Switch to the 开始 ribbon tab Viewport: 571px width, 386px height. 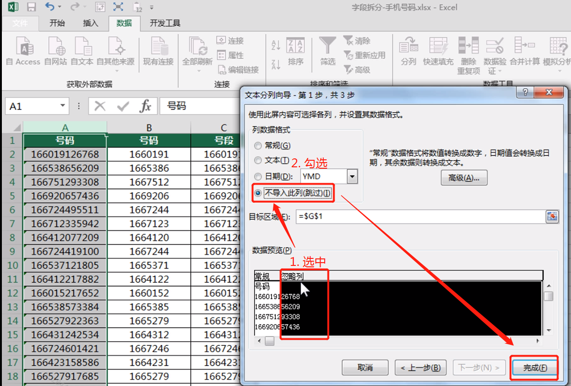pyautogui.click(x=56, y=23)
